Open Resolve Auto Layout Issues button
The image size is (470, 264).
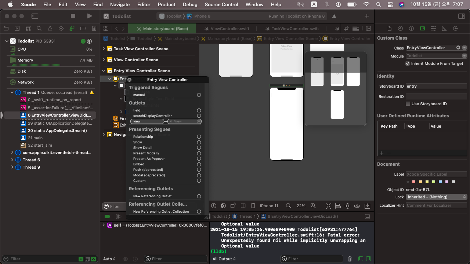pos(357,206)
